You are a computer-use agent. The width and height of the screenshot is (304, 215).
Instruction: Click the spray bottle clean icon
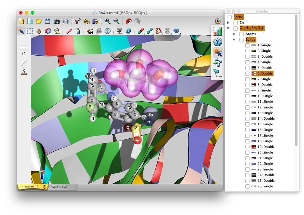tap(78, 31)
